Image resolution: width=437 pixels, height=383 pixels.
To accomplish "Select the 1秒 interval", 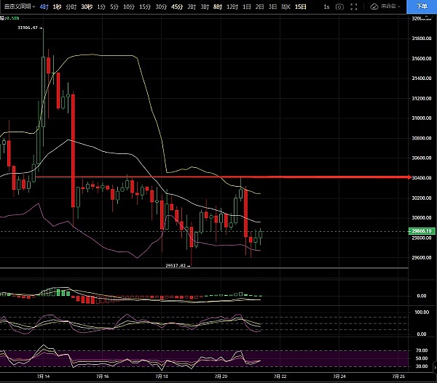I will click(x=56, y=7).
